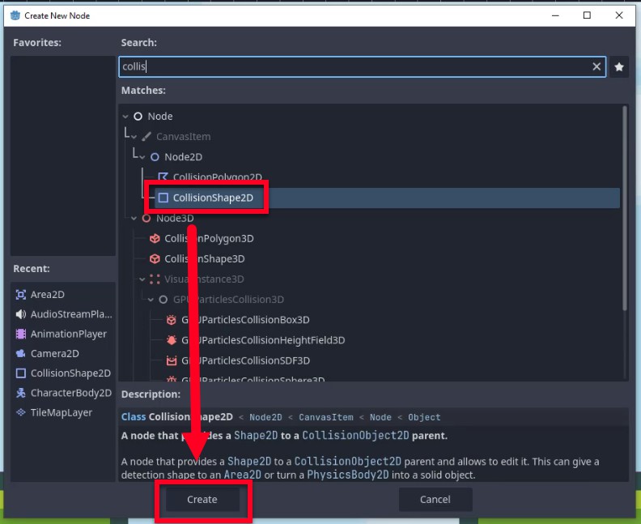Open Area2D link in description
This screenshot has height=524, width=641.
pyautogui.click(x=243, y=475)
